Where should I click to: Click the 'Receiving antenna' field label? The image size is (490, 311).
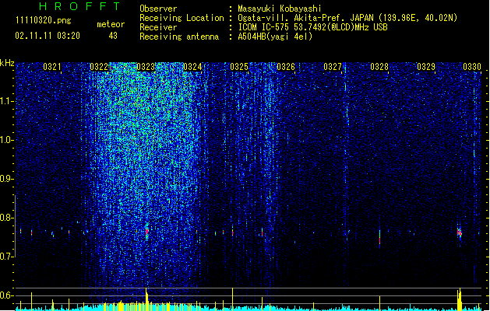179,37
